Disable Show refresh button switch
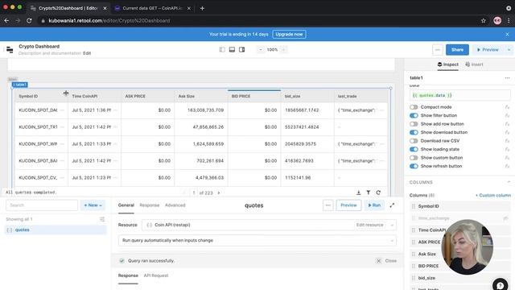This screenshot has width=515, height=290. [414, 166]
